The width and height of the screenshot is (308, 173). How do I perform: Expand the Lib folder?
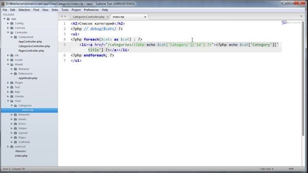pyautogui.click(x=8, y=55)
